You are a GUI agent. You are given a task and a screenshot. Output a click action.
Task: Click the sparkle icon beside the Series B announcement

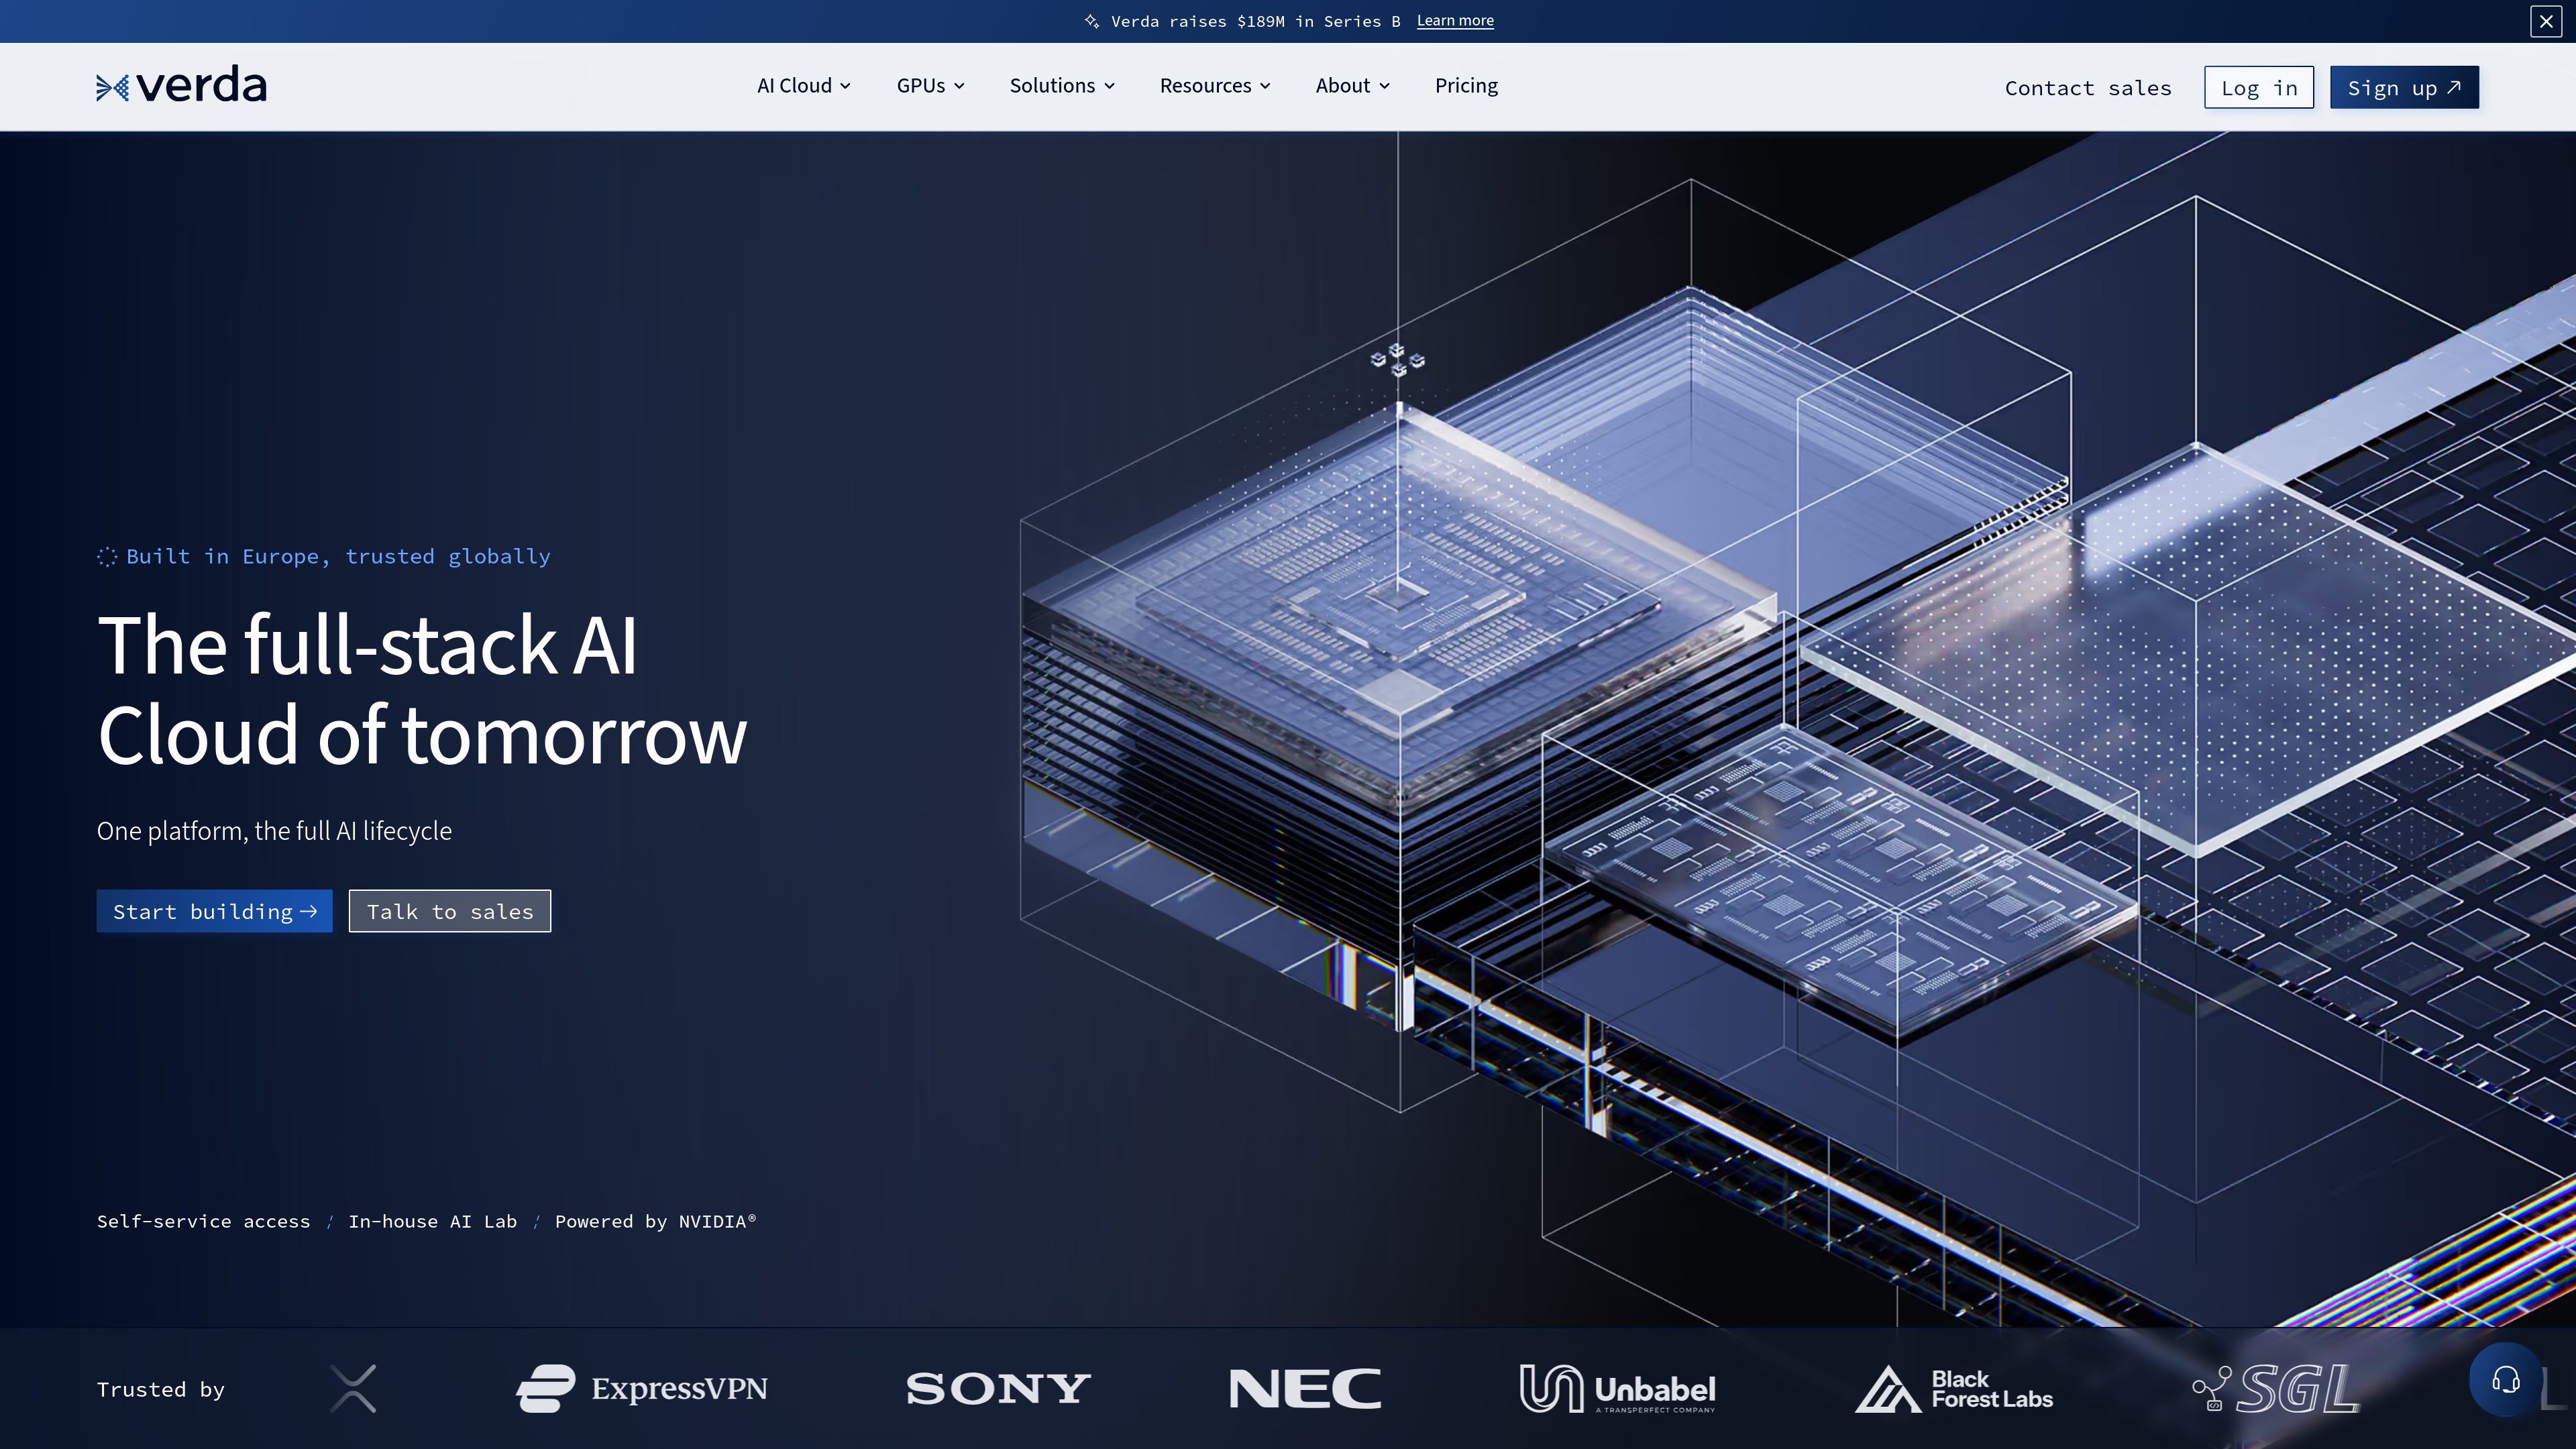pyautogui.click(x=1092, y=21)
